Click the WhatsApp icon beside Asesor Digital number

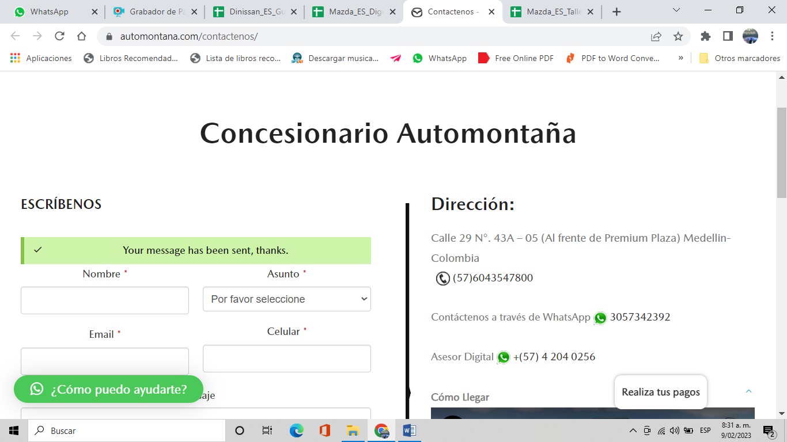pyautogui.click(x=504, y=357)
